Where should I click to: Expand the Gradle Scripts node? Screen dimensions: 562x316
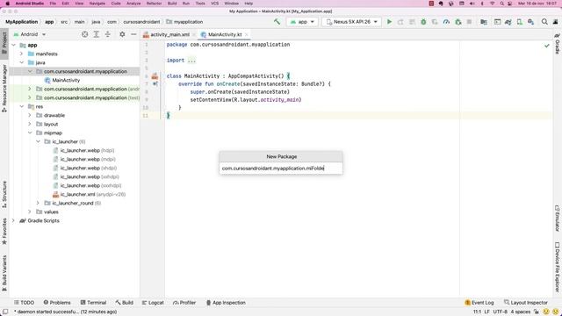point(14,220)
